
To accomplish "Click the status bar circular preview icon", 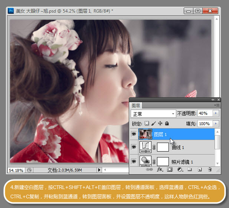I will pos(29,170).
